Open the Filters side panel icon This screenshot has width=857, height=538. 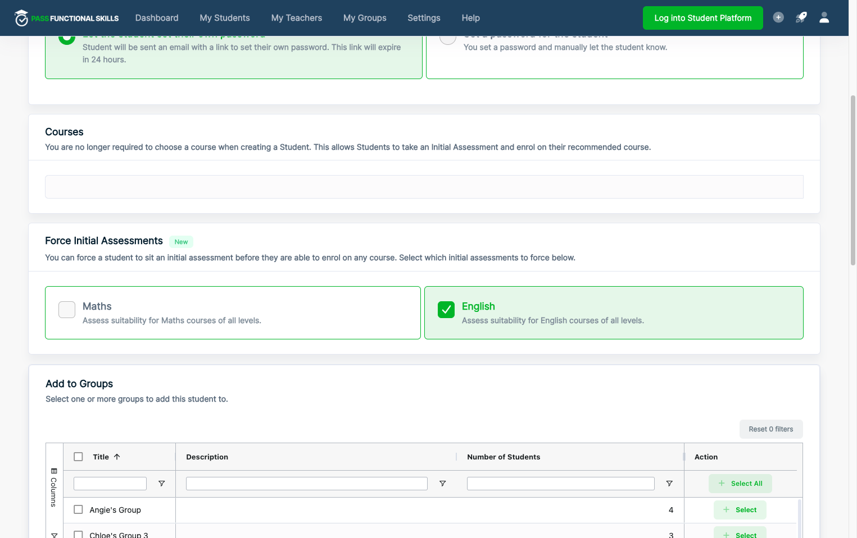click(54, 535)
